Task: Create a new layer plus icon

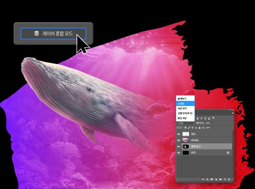Action: (x=225, y=179)
